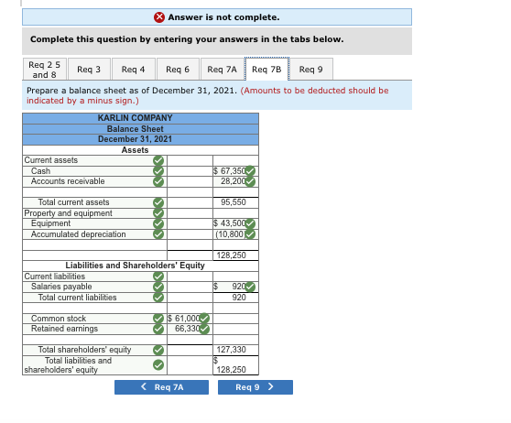Click the Common stock amount field
This screenshot has width=511, height=423.
coord(190,319)
